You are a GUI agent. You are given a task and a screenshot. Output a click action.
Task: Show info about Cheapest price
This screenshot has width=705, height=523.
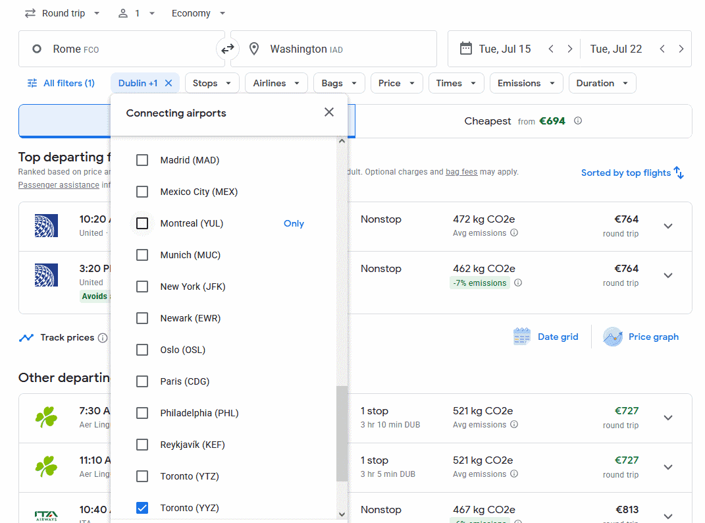coord(578,121)
